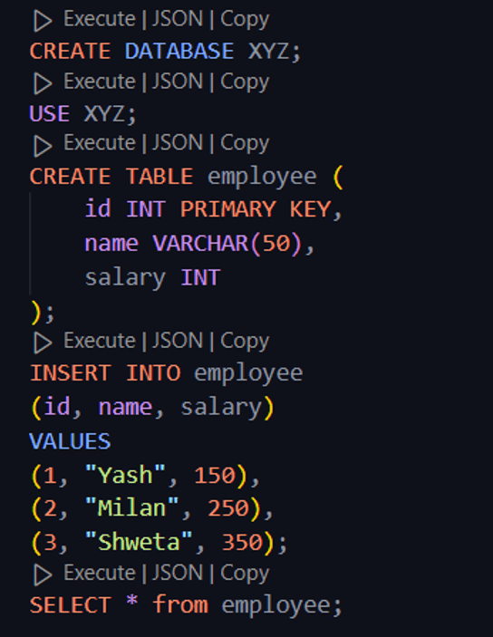Place cursor on salary INT column line

tap(153, 278)
